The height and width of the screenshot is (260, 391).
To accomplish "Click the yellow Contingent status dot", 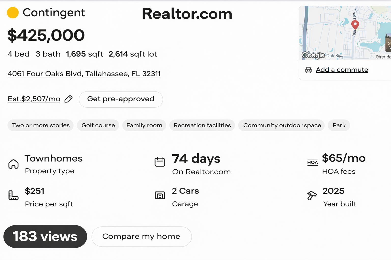I will (x=13, y=13).
